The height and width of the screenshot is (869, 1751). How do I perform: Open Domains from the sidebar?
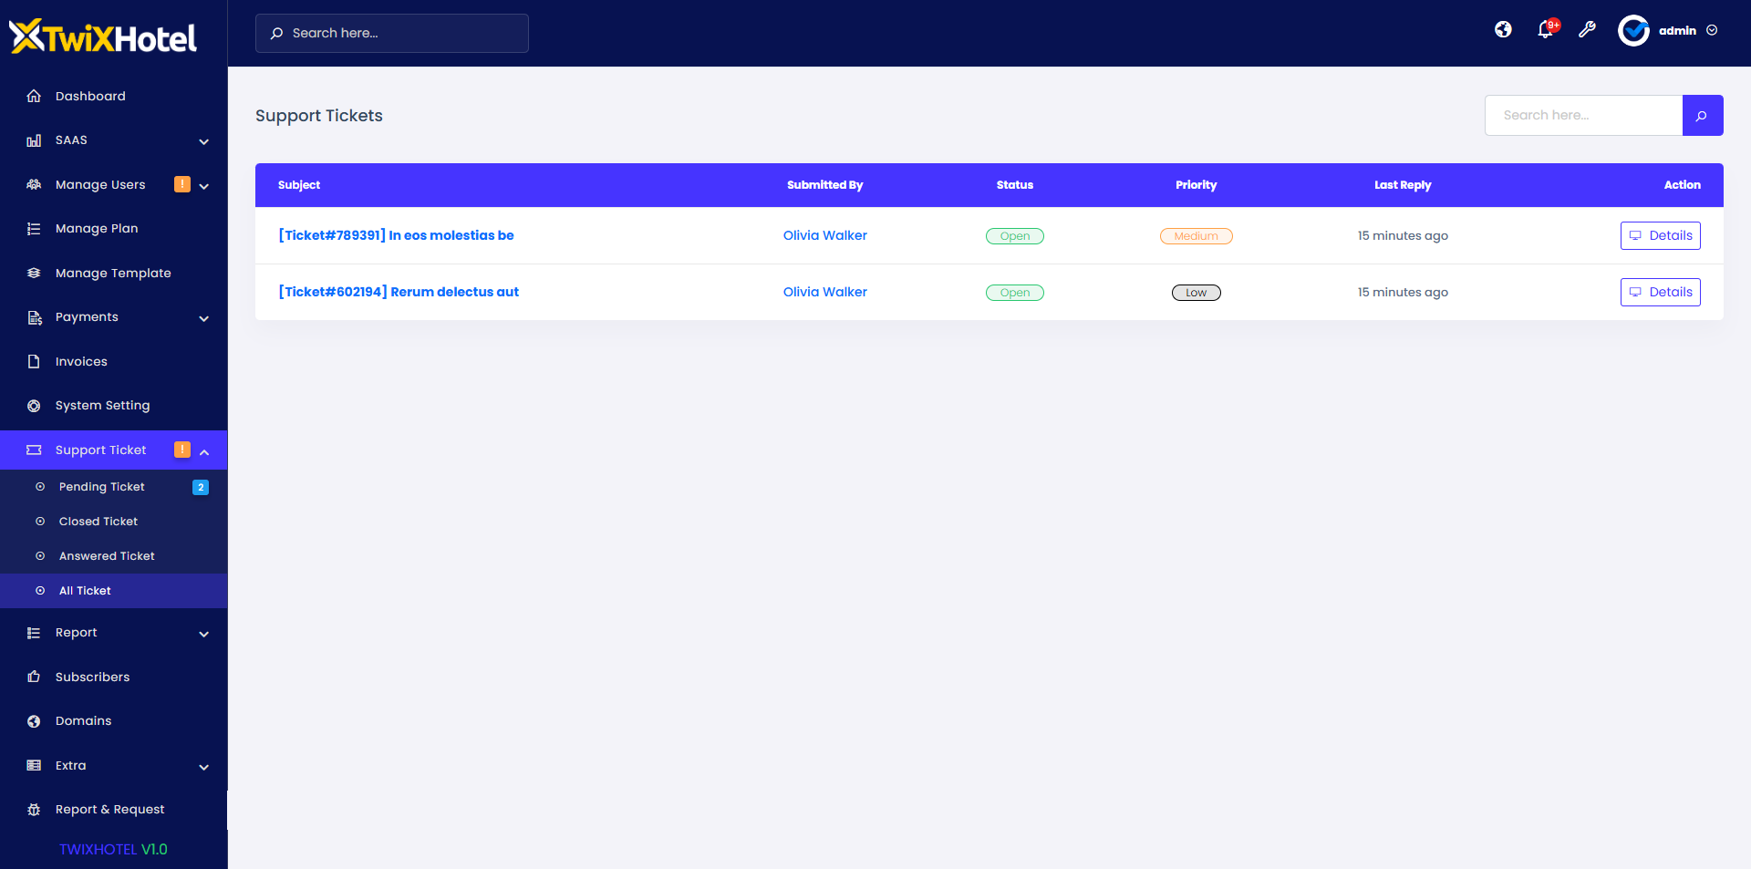pos(83,720)
